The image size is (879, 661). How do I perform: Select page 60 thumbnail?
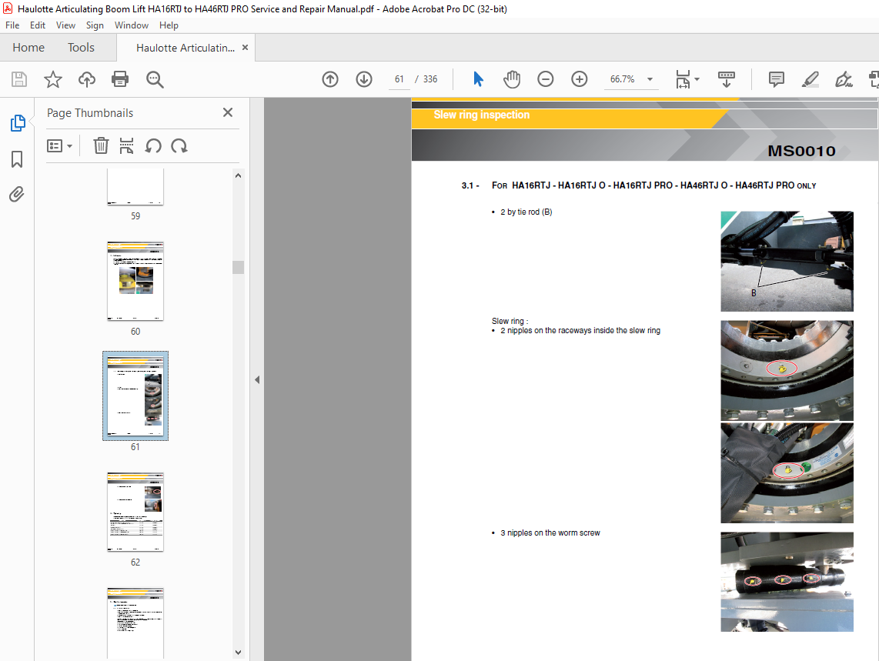click(x=135, y=281)
